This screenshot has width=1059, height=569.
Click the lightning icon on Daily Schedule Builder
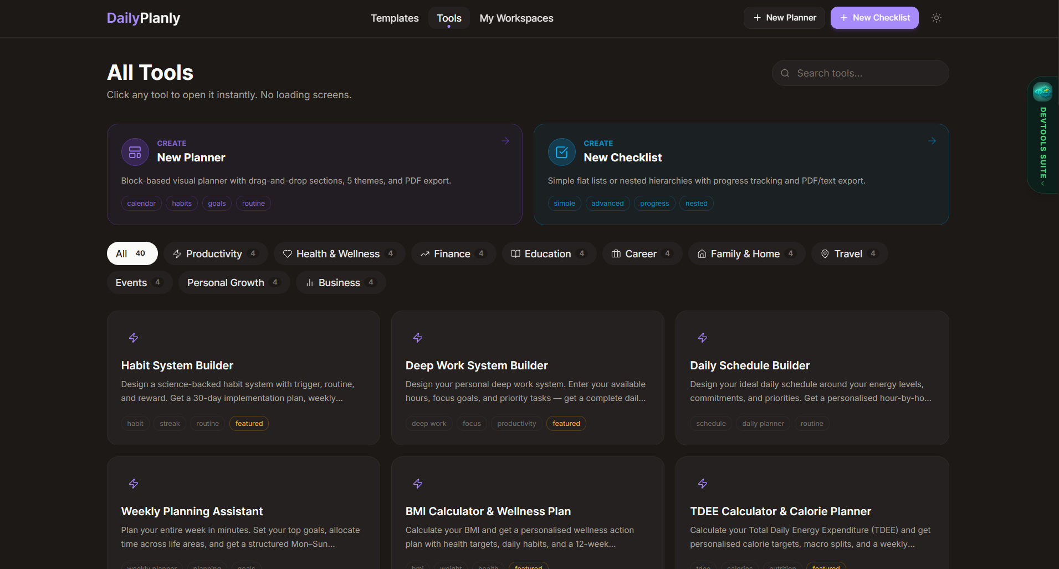(703, 338)
